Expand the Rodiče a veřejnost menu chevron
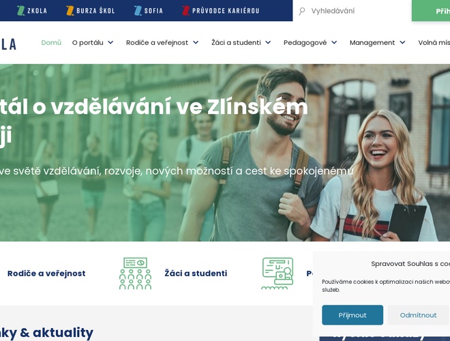The width and height of the screenshot is (450, 341). [x=196, y=42]
